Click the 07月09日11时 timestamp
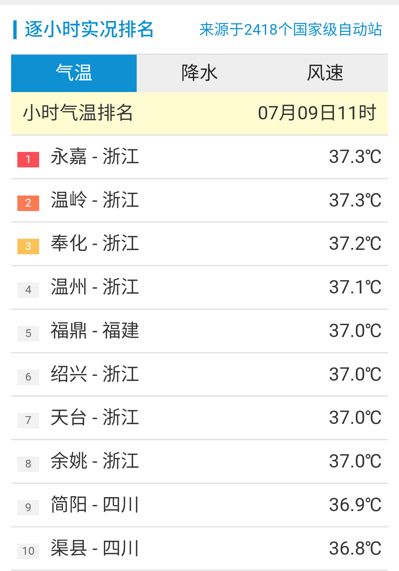This screenshot has width=399, height=571. tap(317, 113)
